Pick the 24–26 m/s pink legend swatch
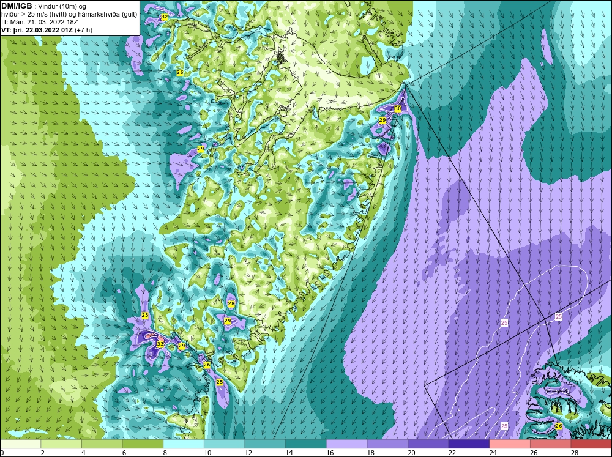Screen dimensions: 612x457 pos(510,444)
